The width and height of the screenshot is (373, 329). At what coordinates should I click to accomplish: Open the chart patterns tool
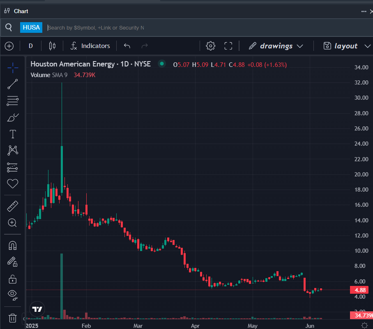[x=13, y=151]
